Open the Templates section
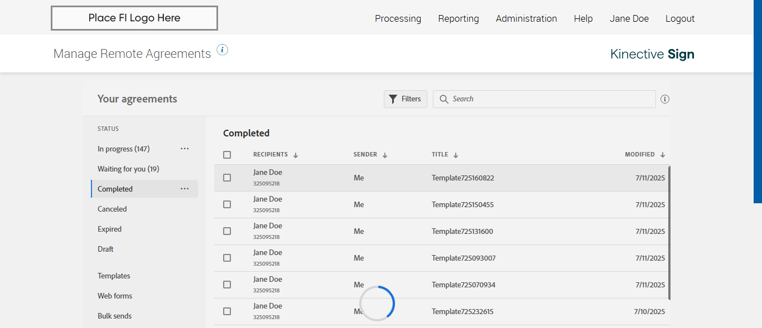The height and width of the screenshot is (328, 762). [x=114, y=276]
